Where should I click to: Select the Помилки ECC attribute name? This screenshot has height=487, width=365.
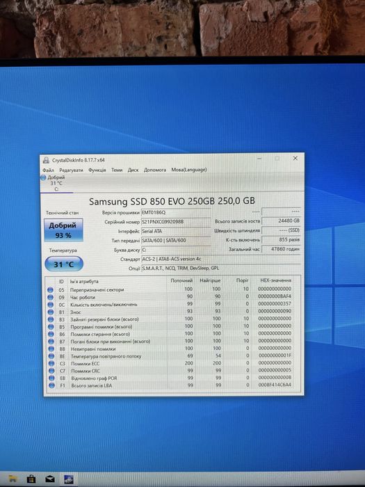click(86, 364)
